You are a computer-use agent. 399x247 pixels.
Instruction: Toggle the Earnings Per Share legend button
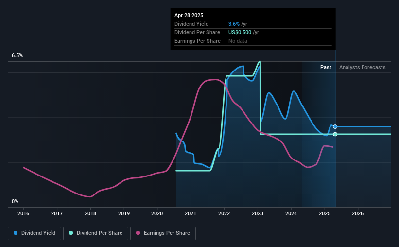click(x=163, y=233)
